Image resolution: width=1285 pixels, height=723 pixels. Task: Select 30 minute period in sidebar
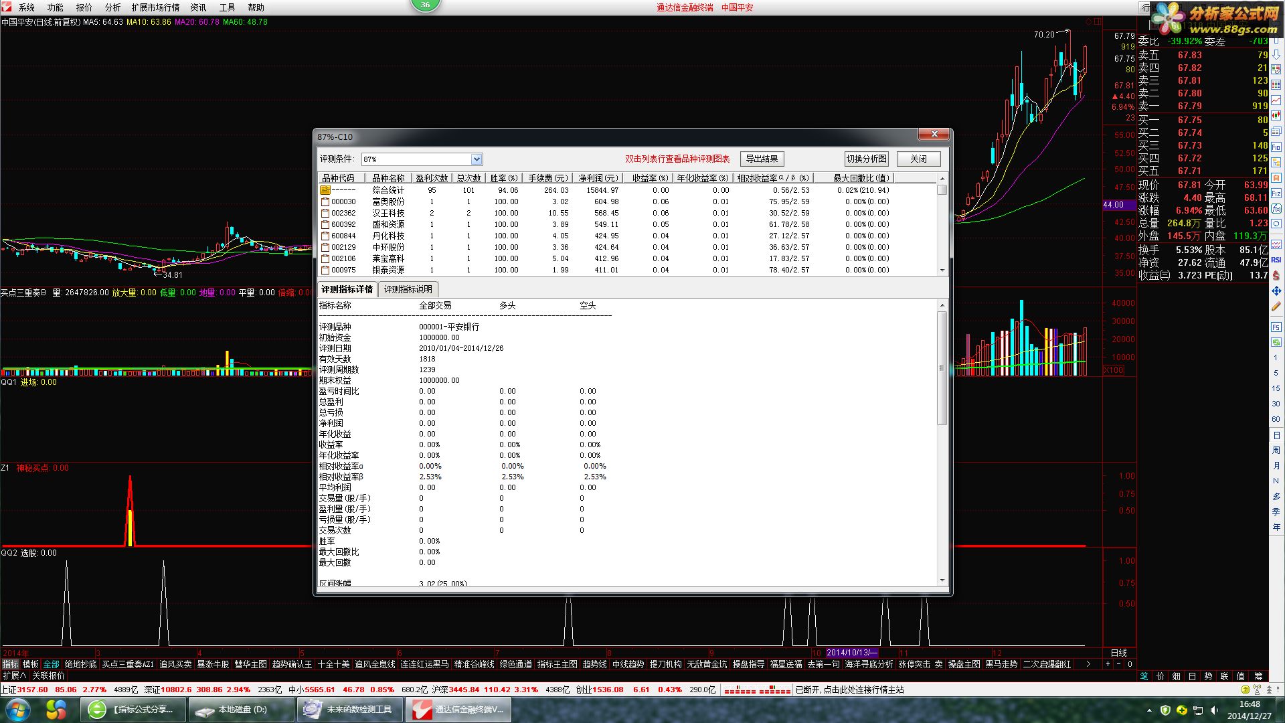pos(1276,404)
